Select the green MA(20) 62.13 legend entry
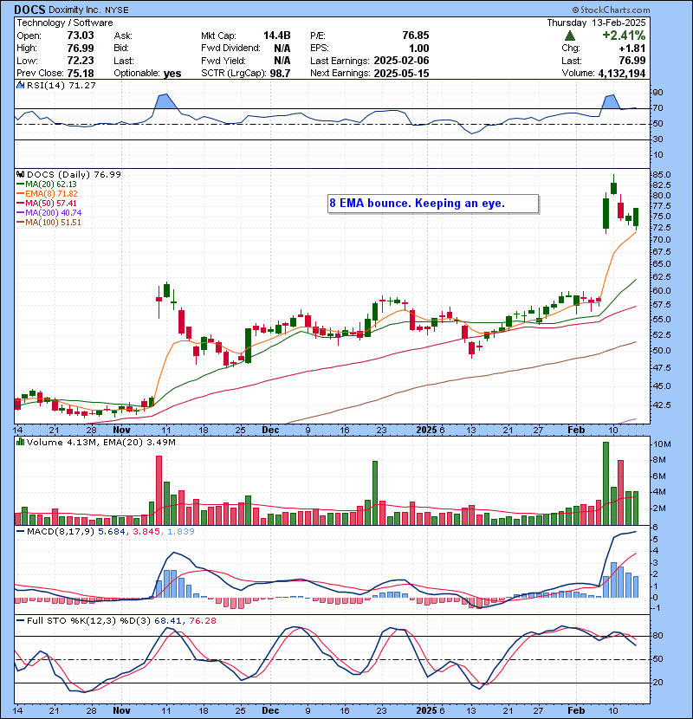 click(x=47, y=185)
